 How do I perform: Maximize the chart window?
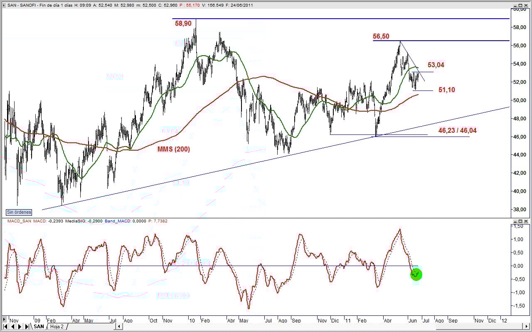(x=520, y=5)
